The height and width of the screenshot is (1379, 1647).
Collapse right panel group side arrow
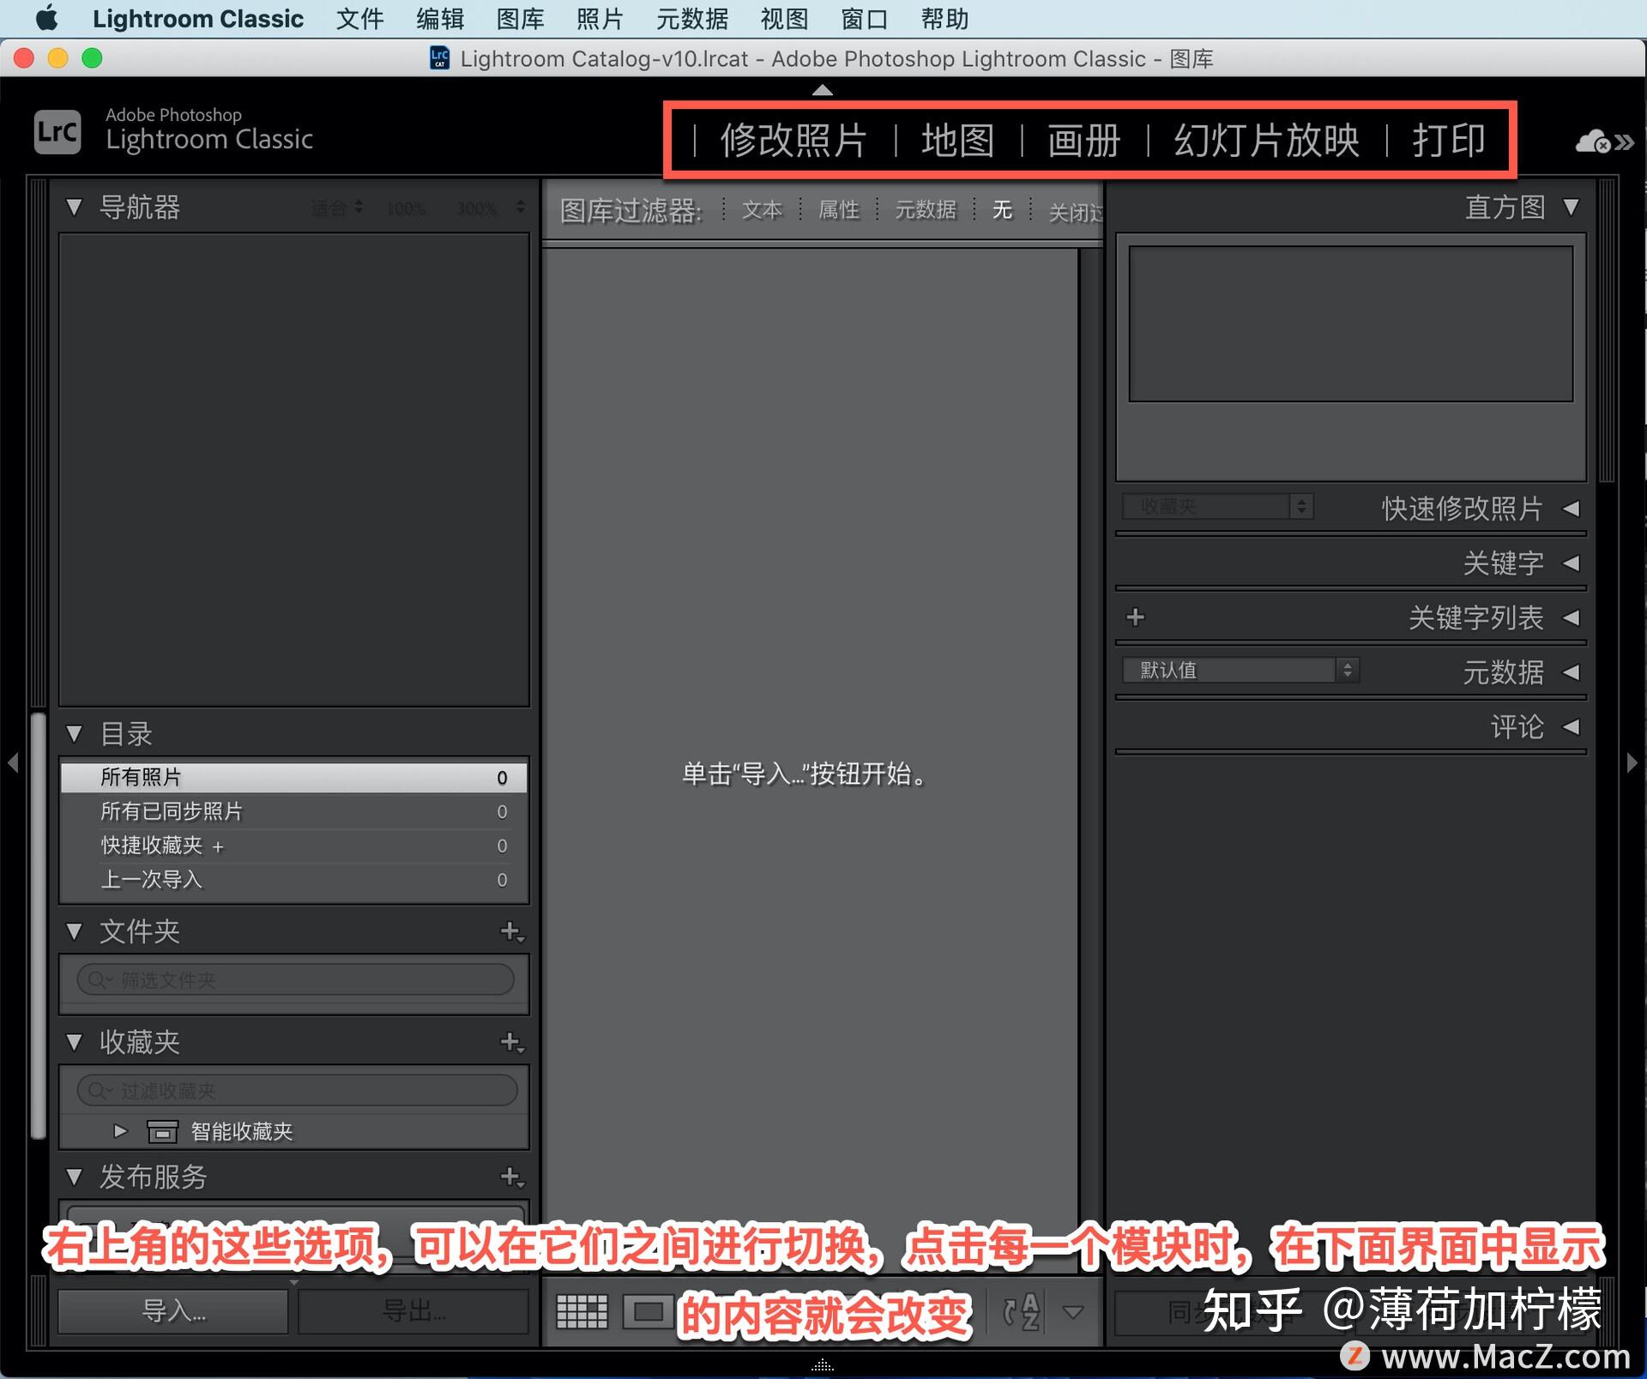1632,762
